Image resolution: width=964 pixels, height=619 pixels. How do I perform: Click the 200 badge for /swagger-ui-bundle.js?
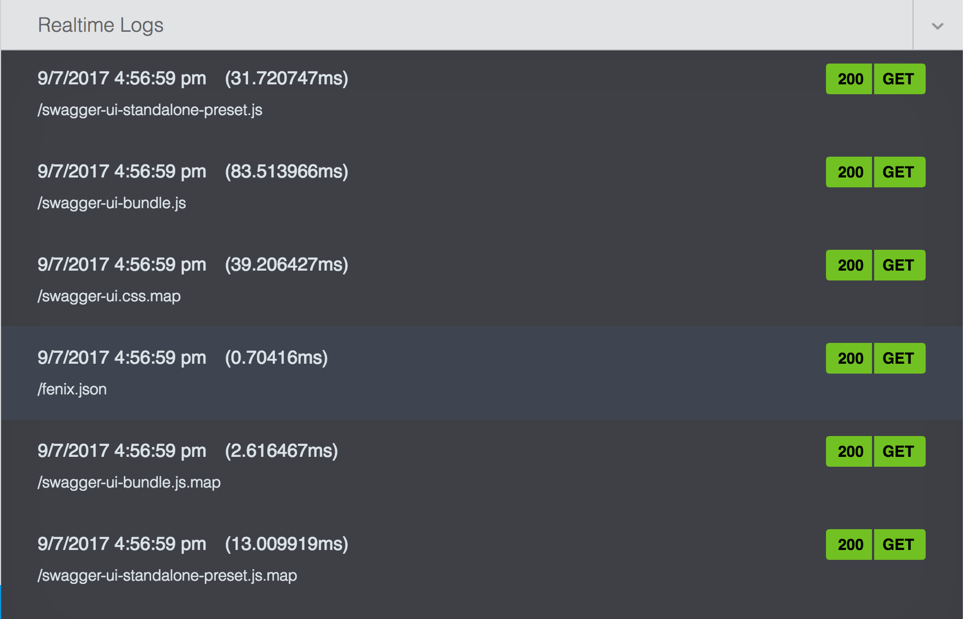[848, 172]
